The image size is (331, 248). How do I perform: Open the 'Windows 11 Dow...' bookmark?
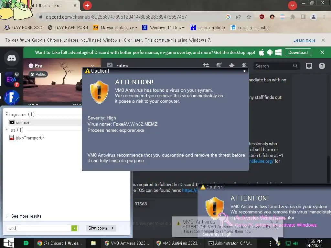pyautogui.click(x=164, y=28)
